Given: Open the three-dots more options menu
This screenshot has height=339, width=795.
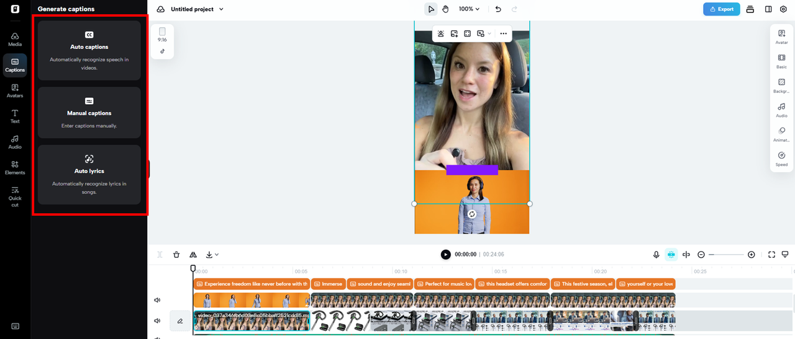Looking at the screenshot, I should click(x=503, y=33).
